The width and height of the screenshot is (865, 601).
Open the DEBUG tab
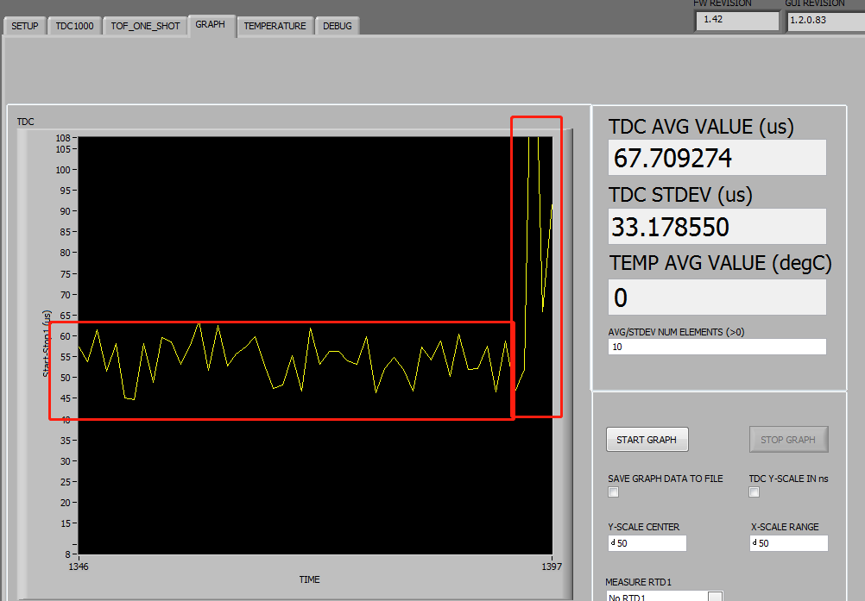pos(337,26)
